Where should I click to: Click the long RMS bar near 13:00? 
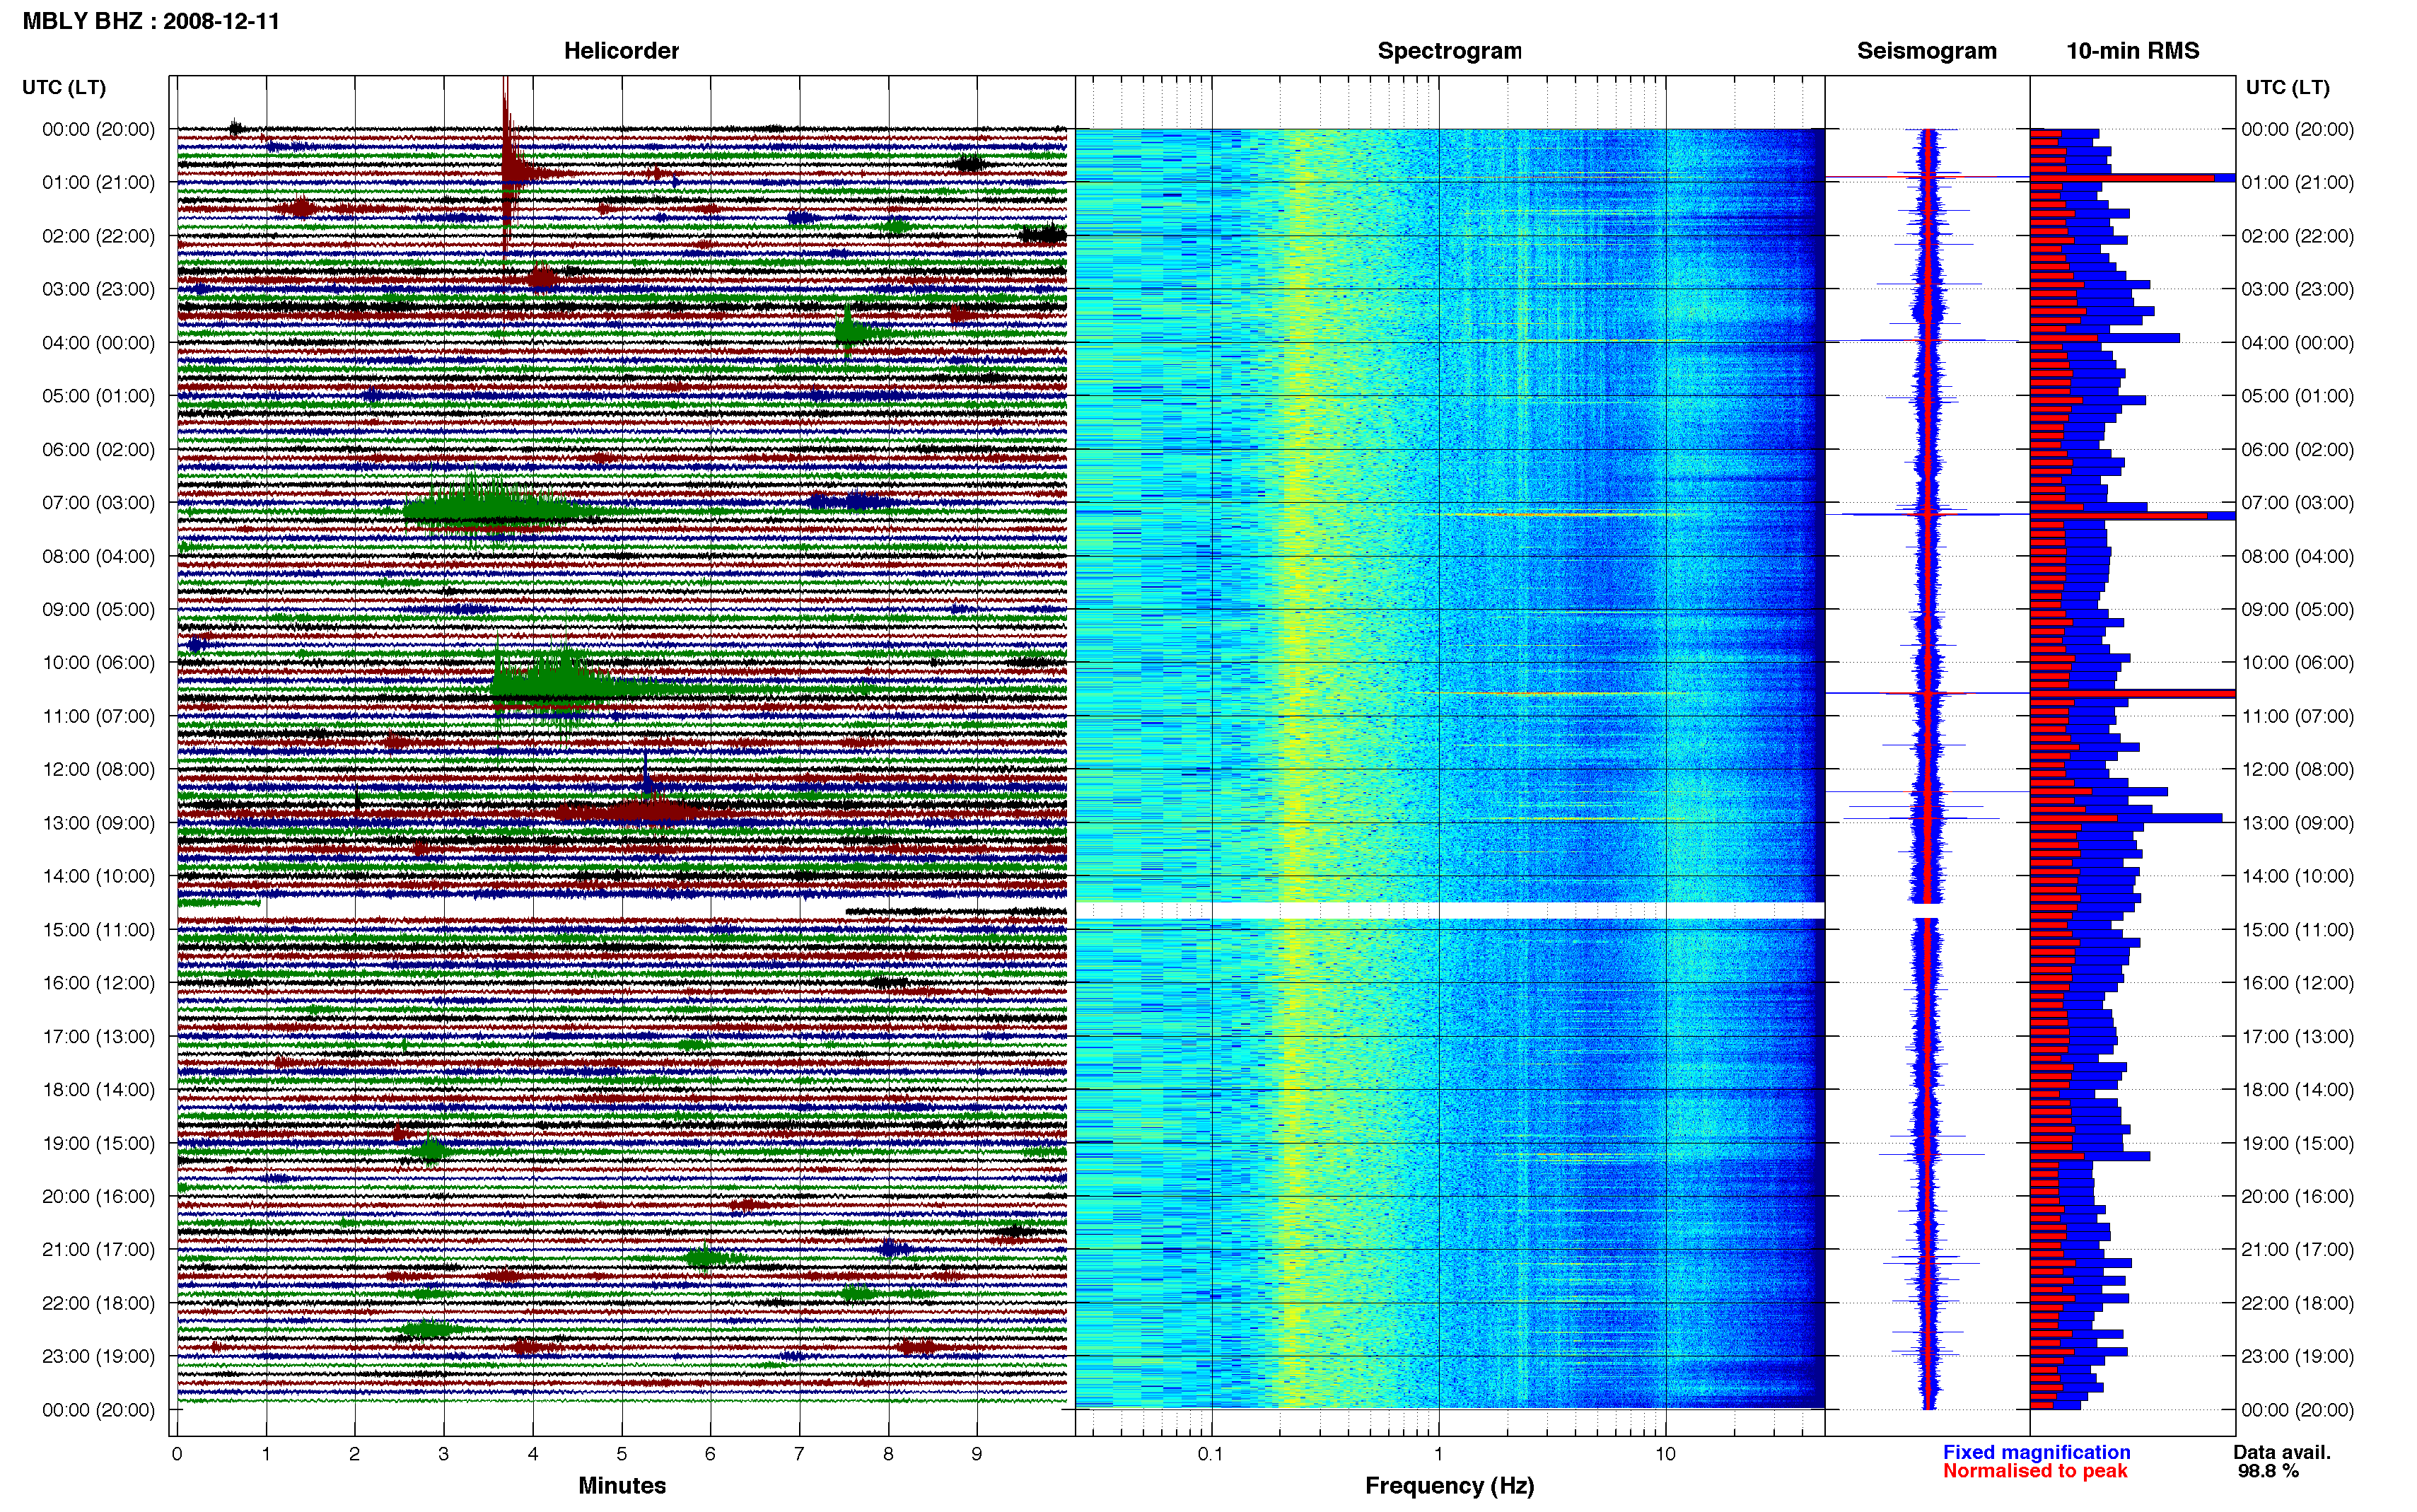2126,818
